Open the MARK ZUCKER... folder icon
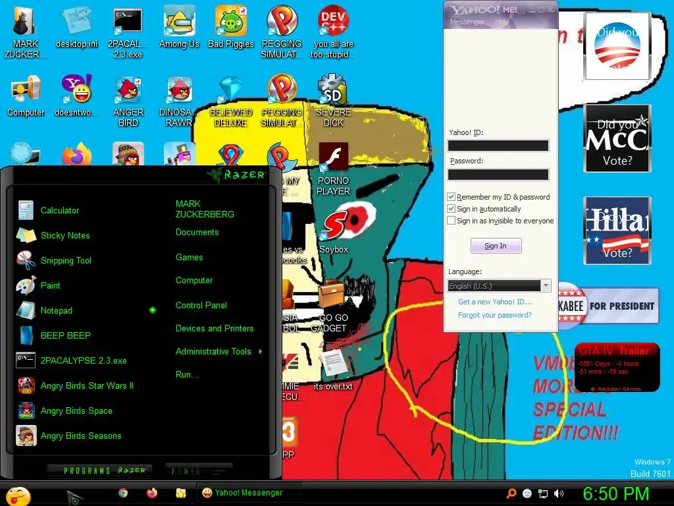 pos(26,32)
